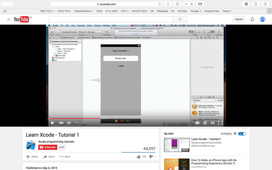
Task: Open the Safari share icon
Action: pyautogui.click(x=256, y=4)
